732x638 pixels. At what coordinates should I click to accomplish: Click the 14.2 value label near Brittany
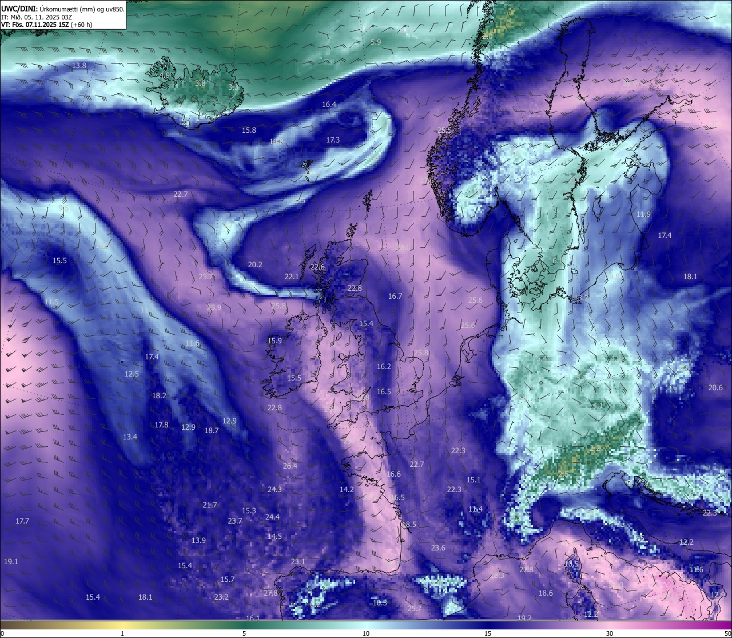tap(347, 490)
